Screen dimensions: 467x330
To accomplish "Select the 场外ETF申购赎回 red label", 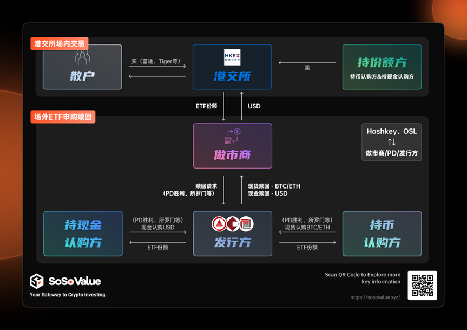I will [62, 117].
